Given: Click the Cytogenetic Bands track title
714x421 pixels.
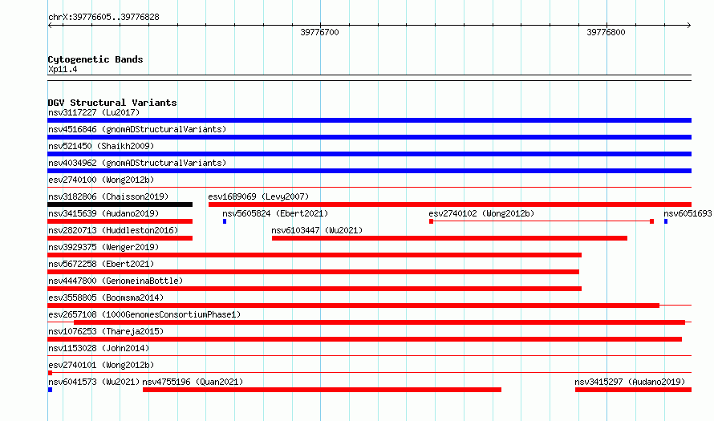Looking at the screenshot, I should [x=95, y=59].
